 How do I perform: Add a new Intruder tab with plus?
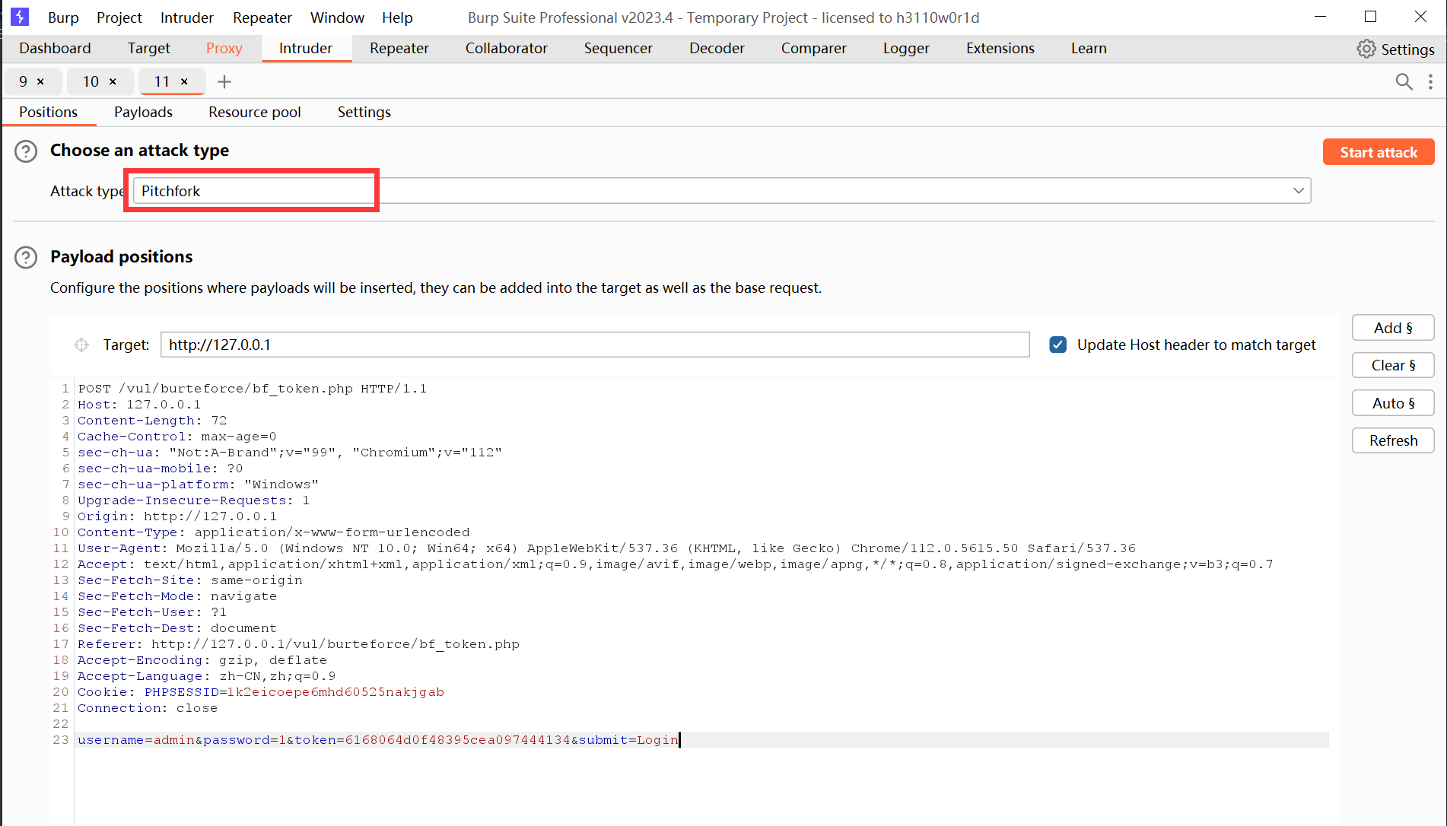click(x=224, y=81)
